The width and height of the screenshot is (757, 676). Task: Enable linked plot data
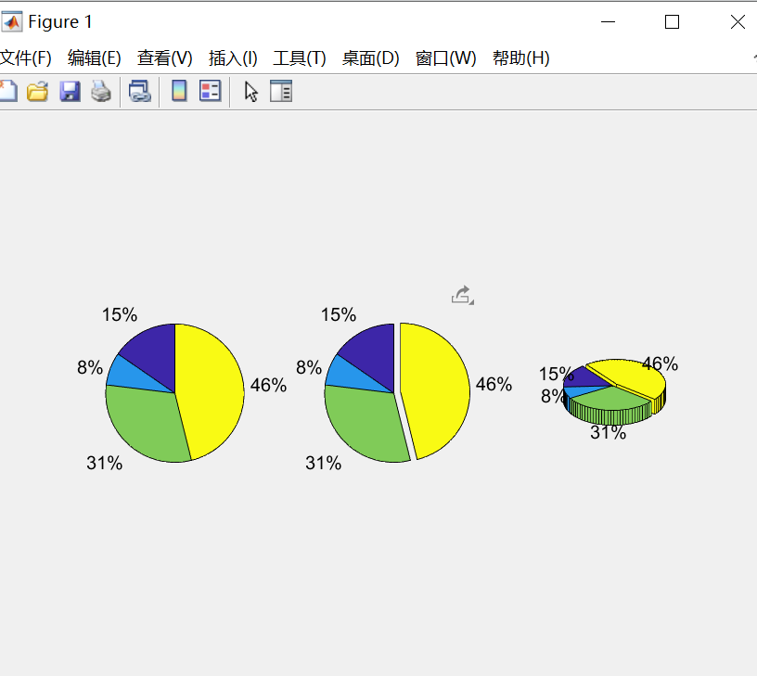[x=140, y=91]
